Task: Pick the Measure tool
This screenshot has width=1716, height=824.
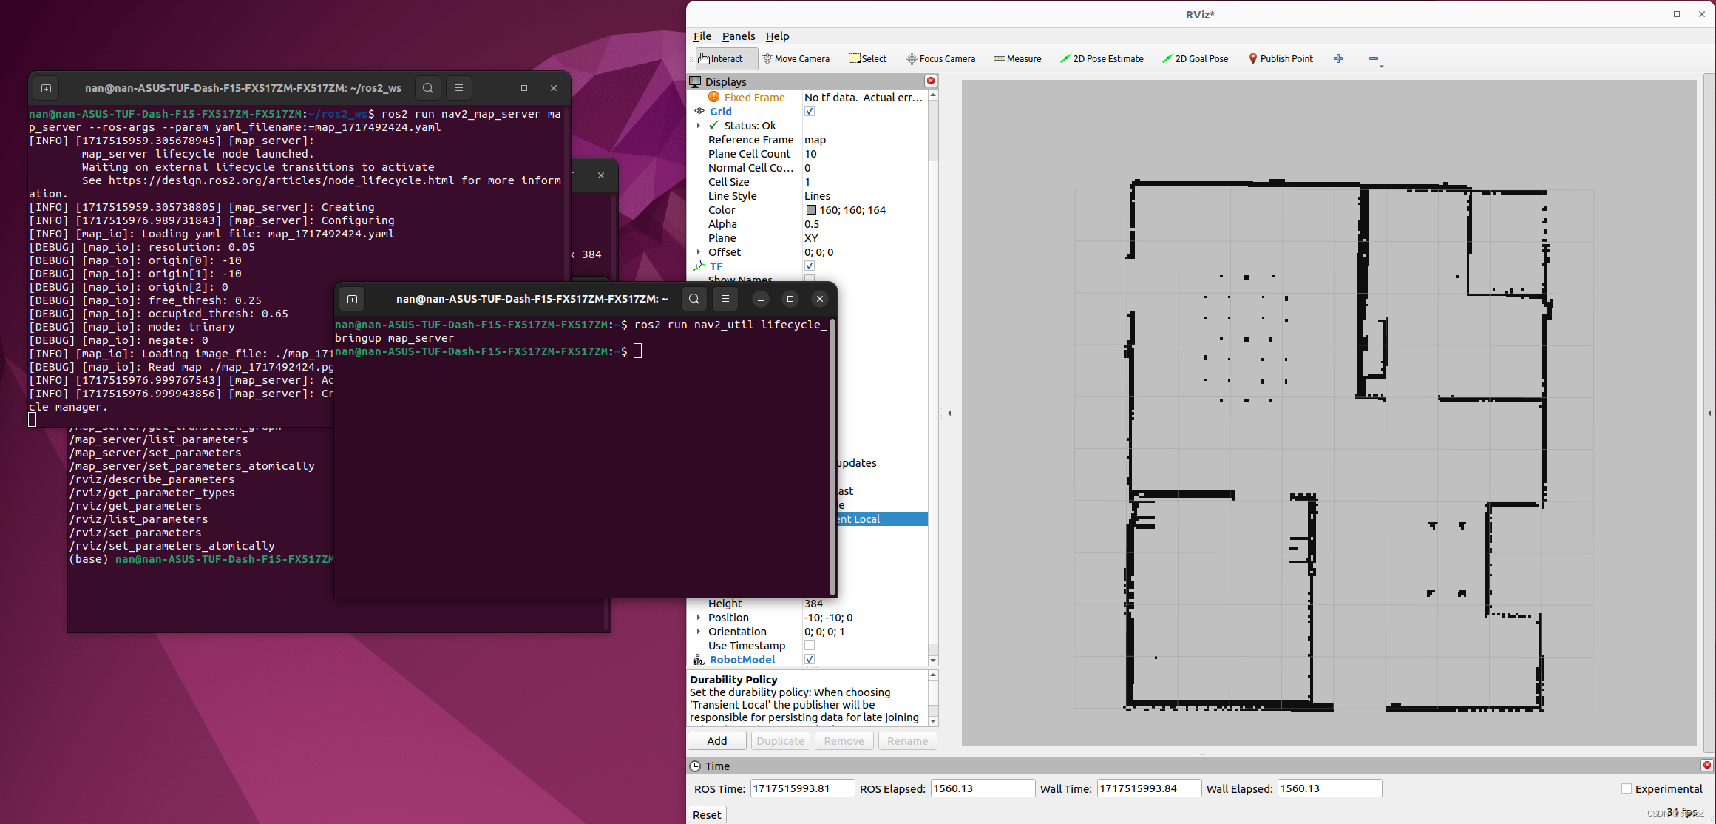Action: (x=1017, y=58)
